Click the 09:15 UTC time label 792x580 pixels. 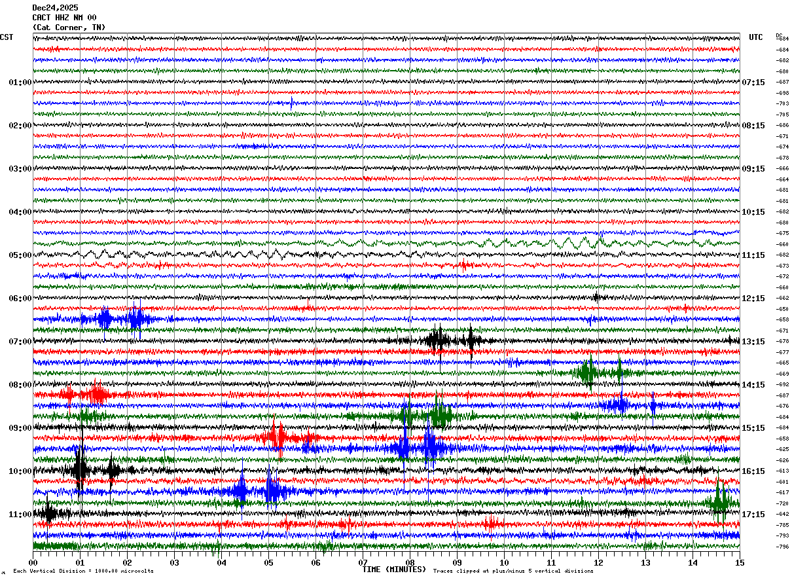click(x=753, y=169)
